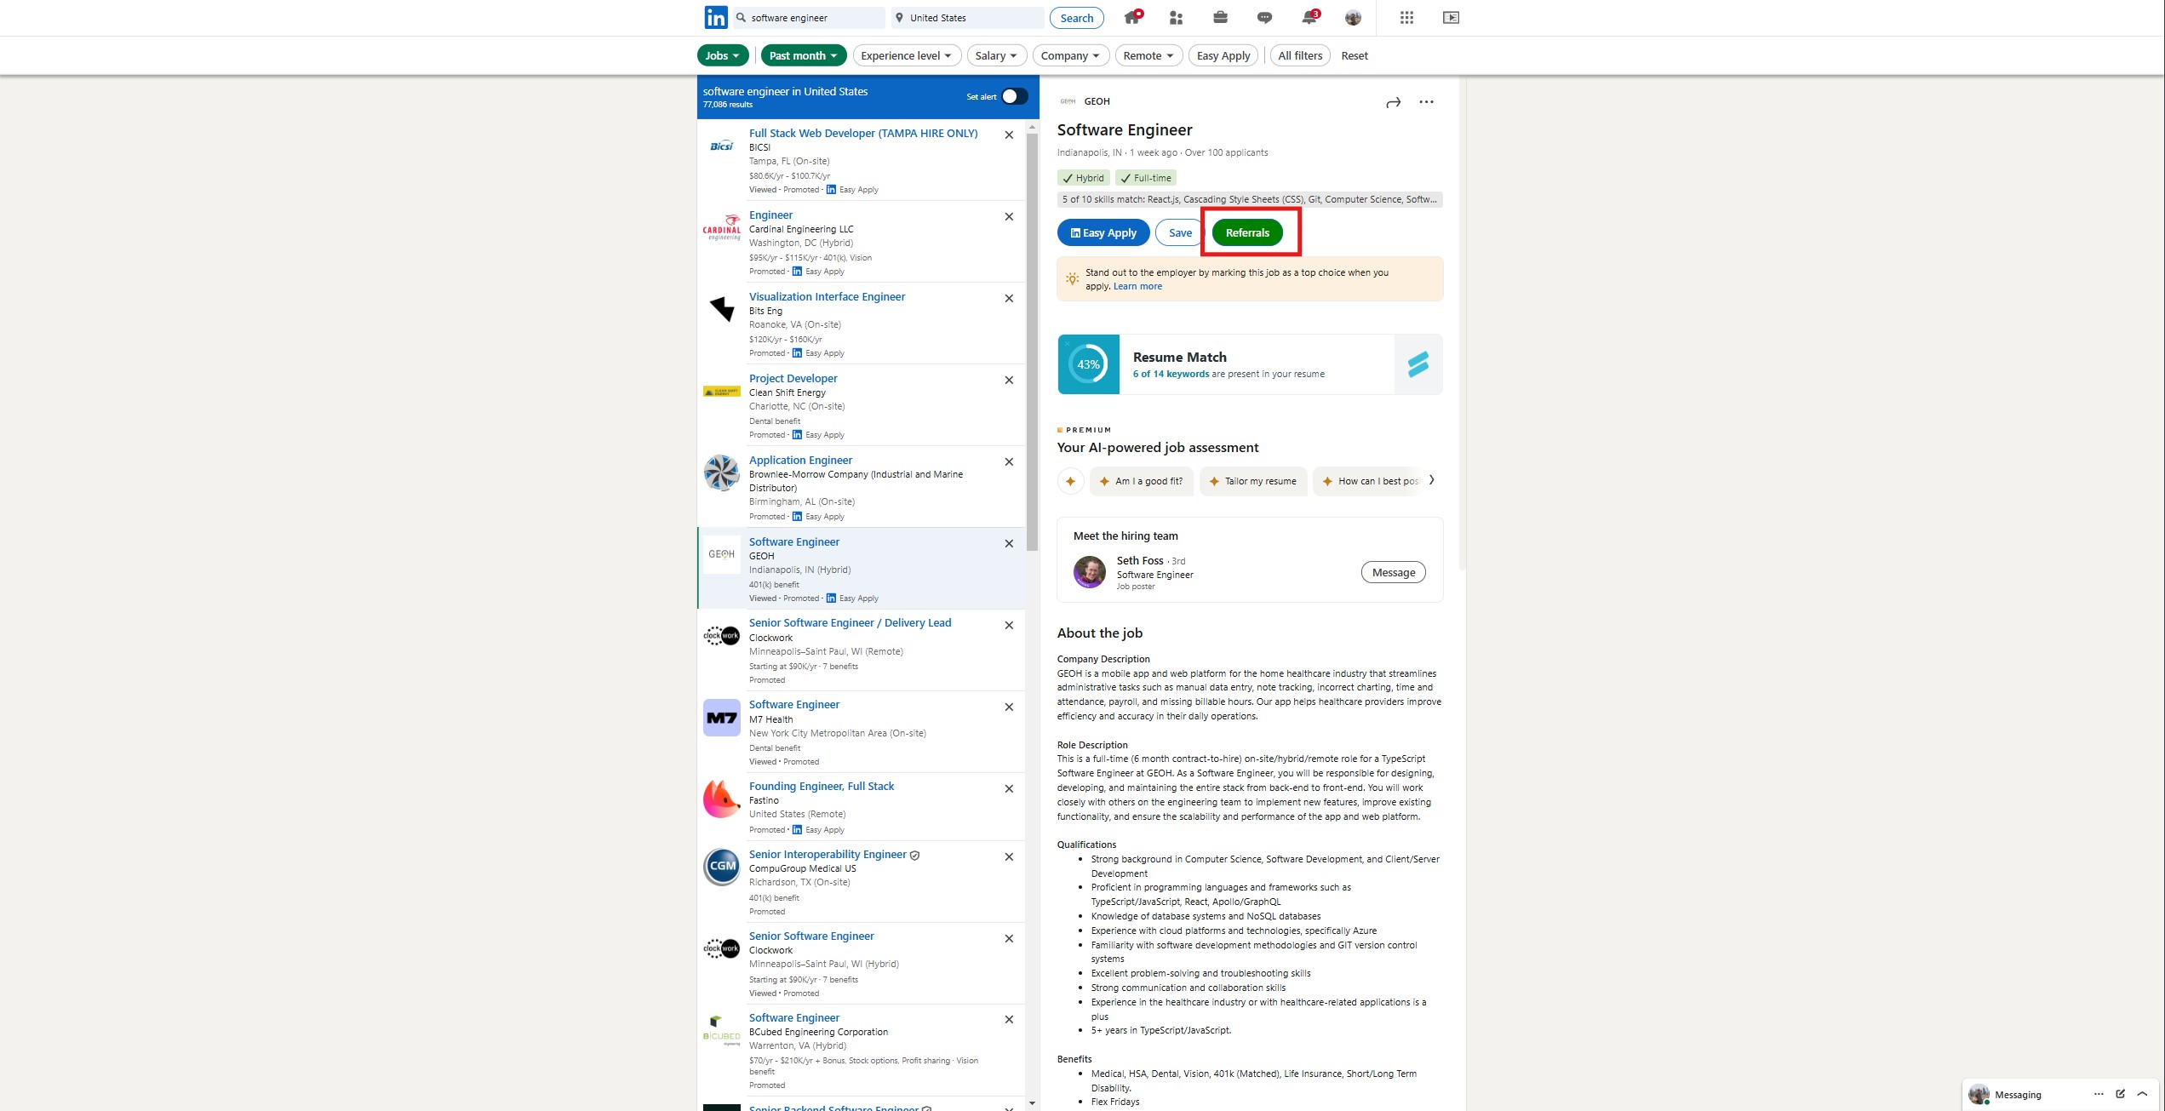Expand the Salary filter dropdown

coord(996,55)
